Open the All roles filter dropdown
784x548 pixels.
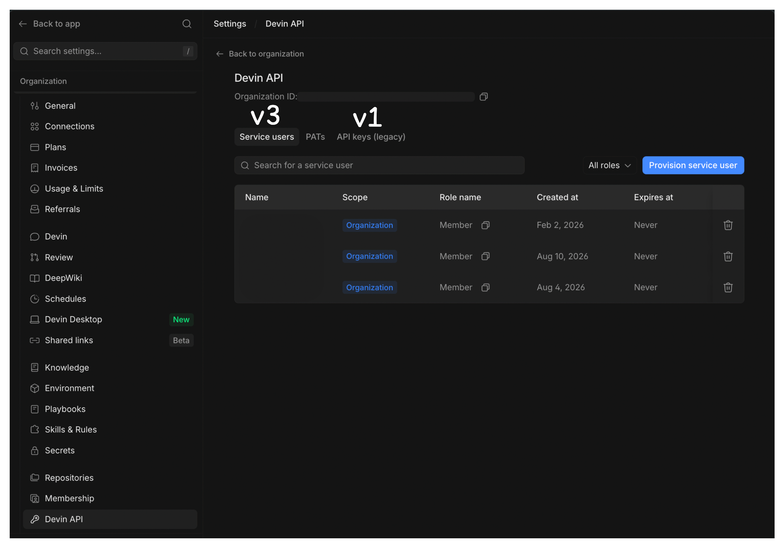click(609, 166)
